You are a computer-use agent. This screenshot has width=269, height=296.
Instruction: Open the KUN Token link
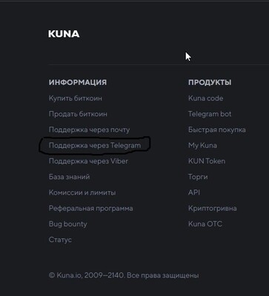point(207,161)
